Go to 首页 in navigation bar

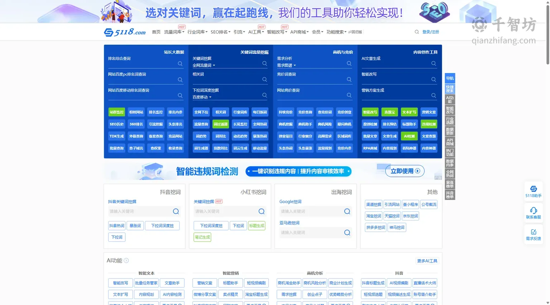(x=156, y=32)
